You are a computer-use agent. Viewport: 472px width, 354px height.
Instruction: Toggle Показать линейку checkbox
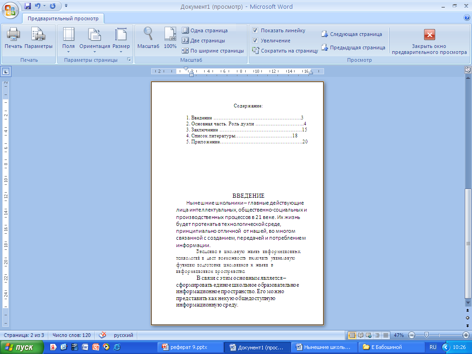255,30
